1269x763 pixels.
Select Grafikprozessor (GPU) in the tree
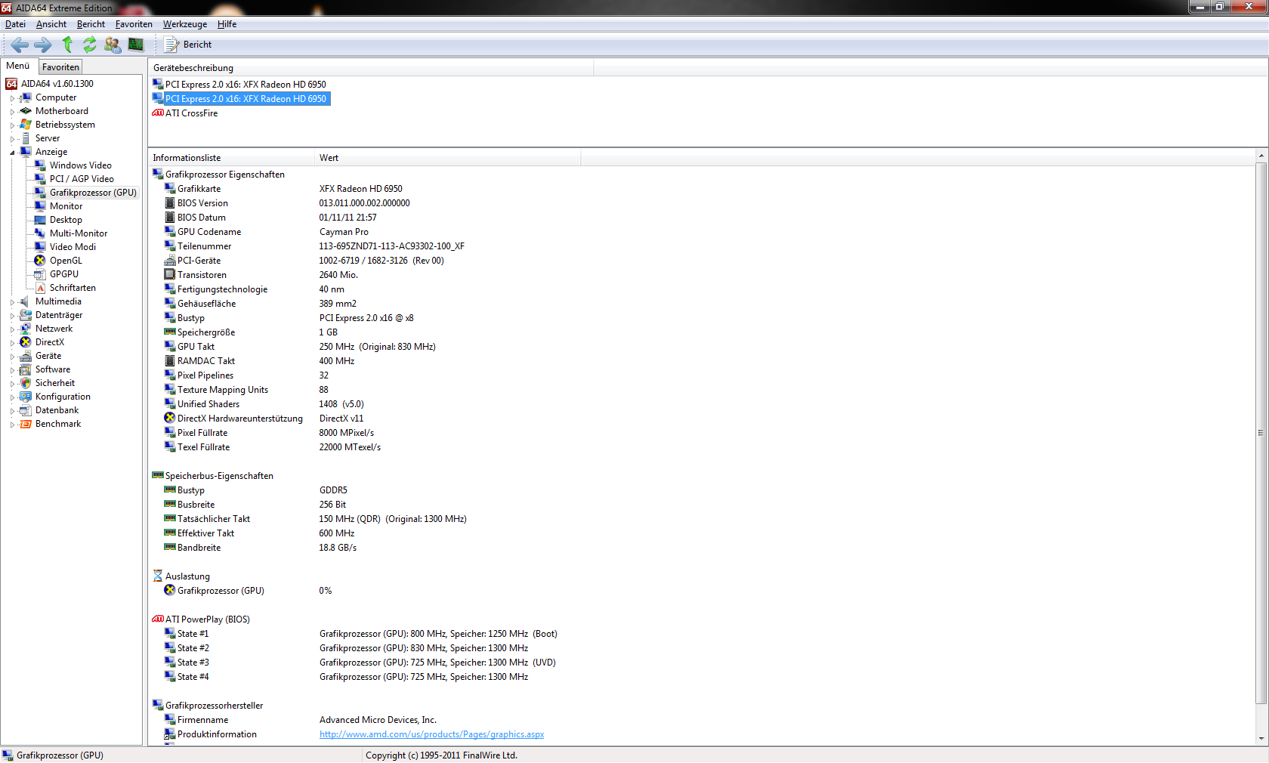(x=93, y=193)
